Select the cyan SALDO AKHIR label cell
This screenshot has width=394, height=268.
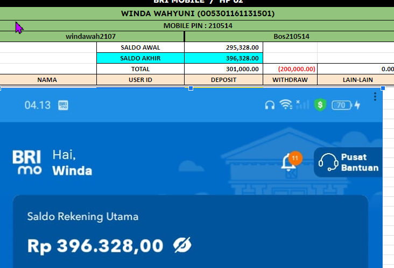click(140, 58)
